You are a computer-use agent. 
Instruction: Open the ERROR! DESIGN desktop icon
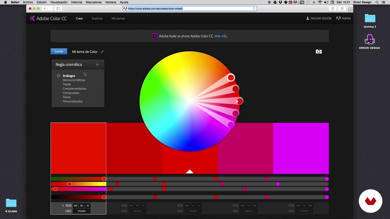coord(370,40)
